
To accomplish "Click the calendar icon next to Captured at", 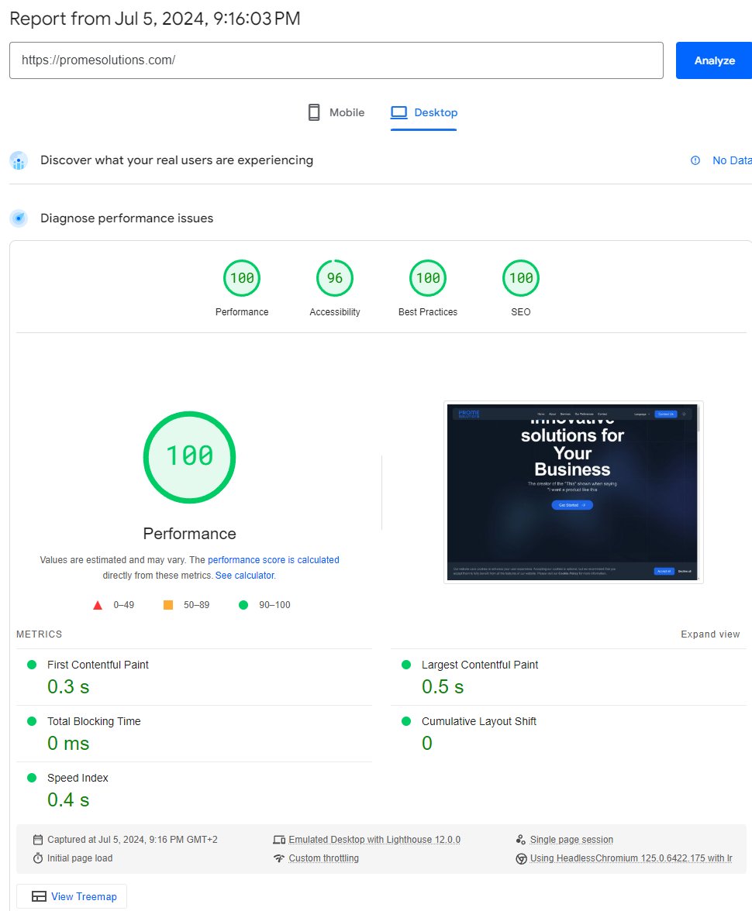I will [x=38, y=840].
